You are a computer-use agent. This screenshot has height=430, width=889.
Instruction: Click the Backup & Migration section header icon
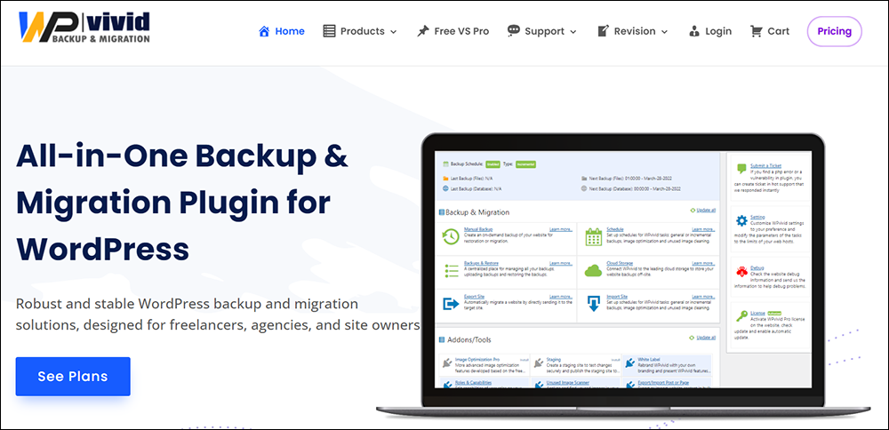click(442, 212)
